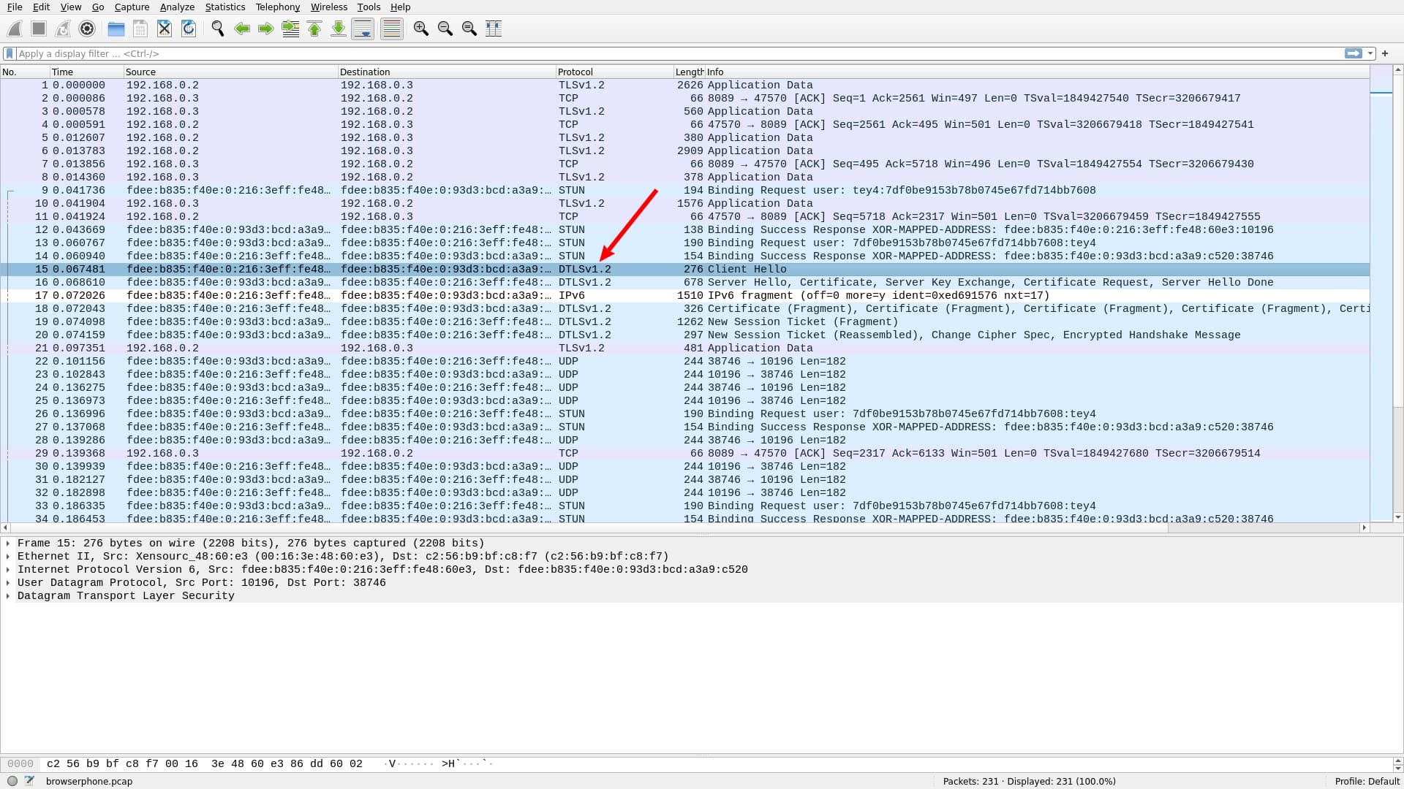
Task: Sort by Source column header
Action: click(230, 72)
